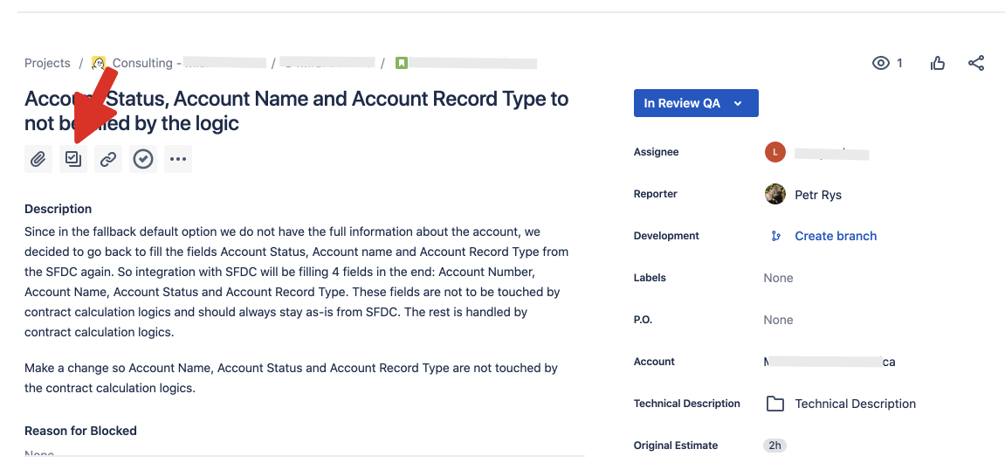Open the Consulting project breadcrumb link
This screenshot has height=463, width=1005.
142,63
